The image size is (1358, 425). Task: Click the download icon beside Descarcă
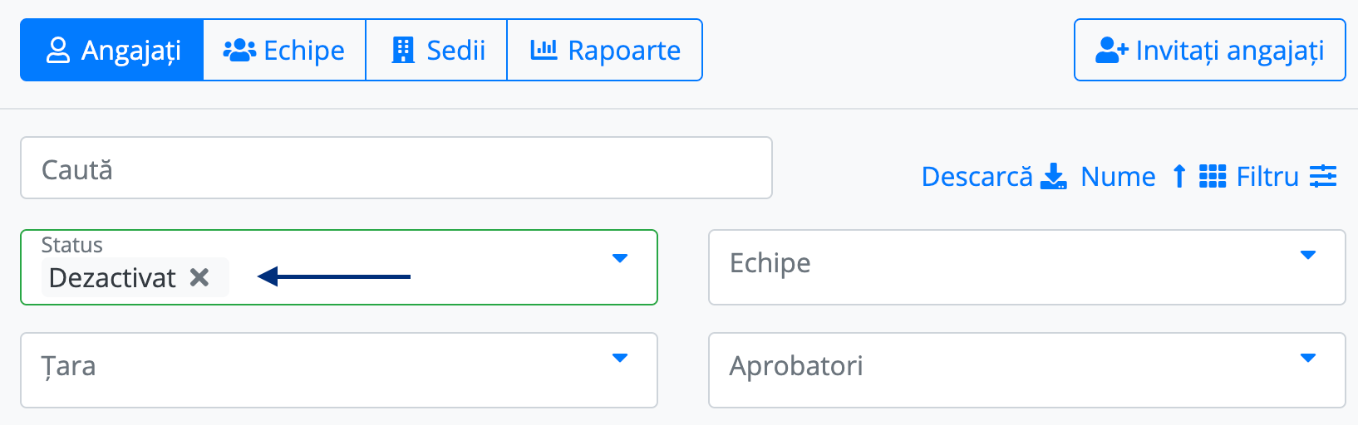pos(1054,176)
